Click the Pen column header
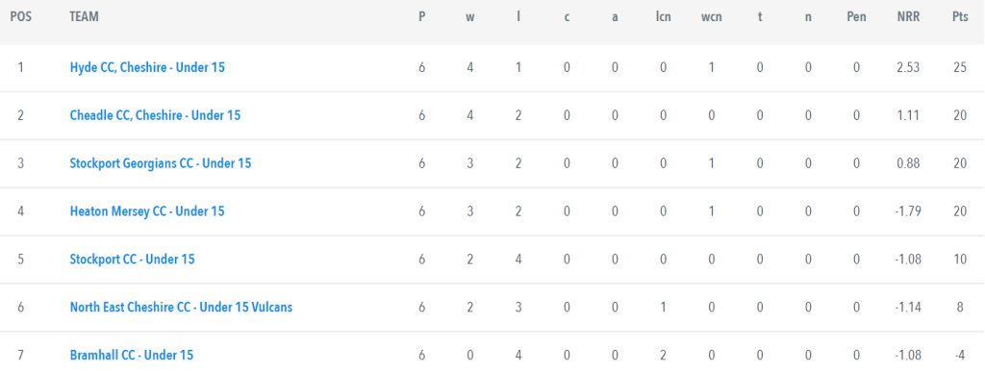The width and height of the screenshot is (985, 371). (856, 17)
